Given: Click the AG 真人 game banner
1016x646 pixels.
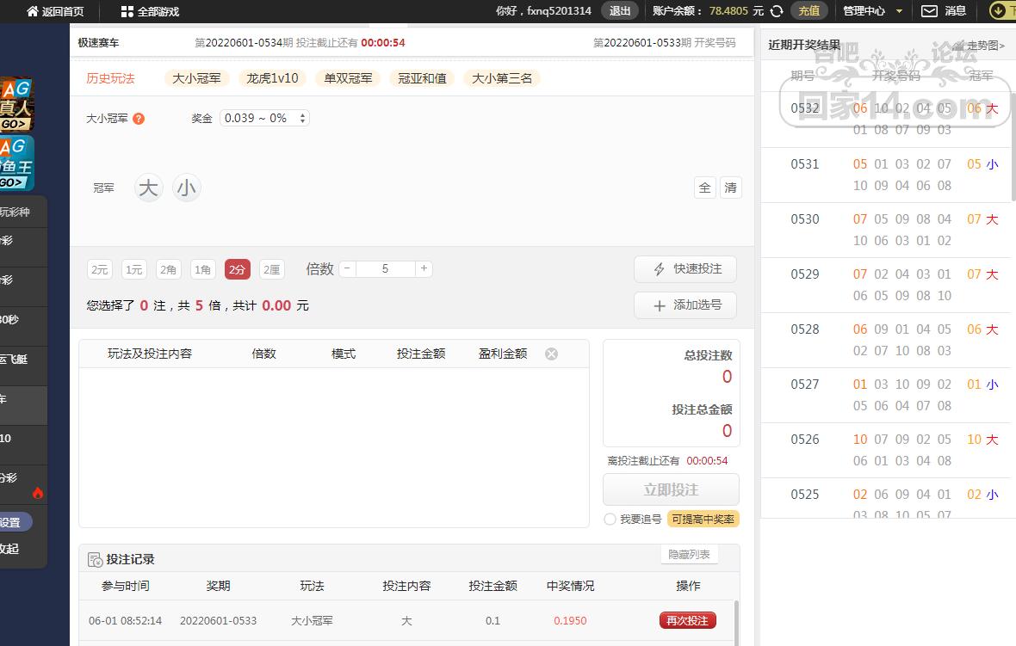Looking at the screenshot, I should (15, 103).
